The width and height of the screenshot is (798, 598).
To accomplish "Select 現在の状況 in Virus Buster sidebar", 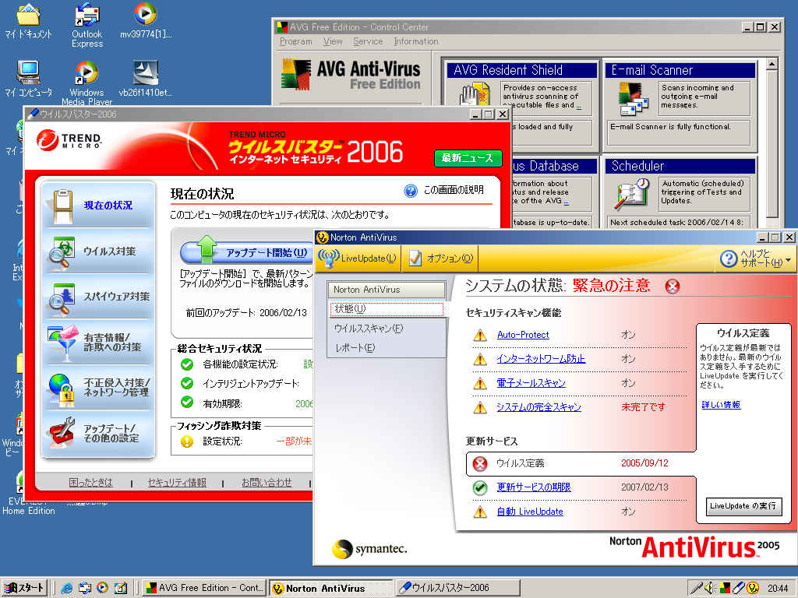I will pyautogui.click(x=99, y=205).
